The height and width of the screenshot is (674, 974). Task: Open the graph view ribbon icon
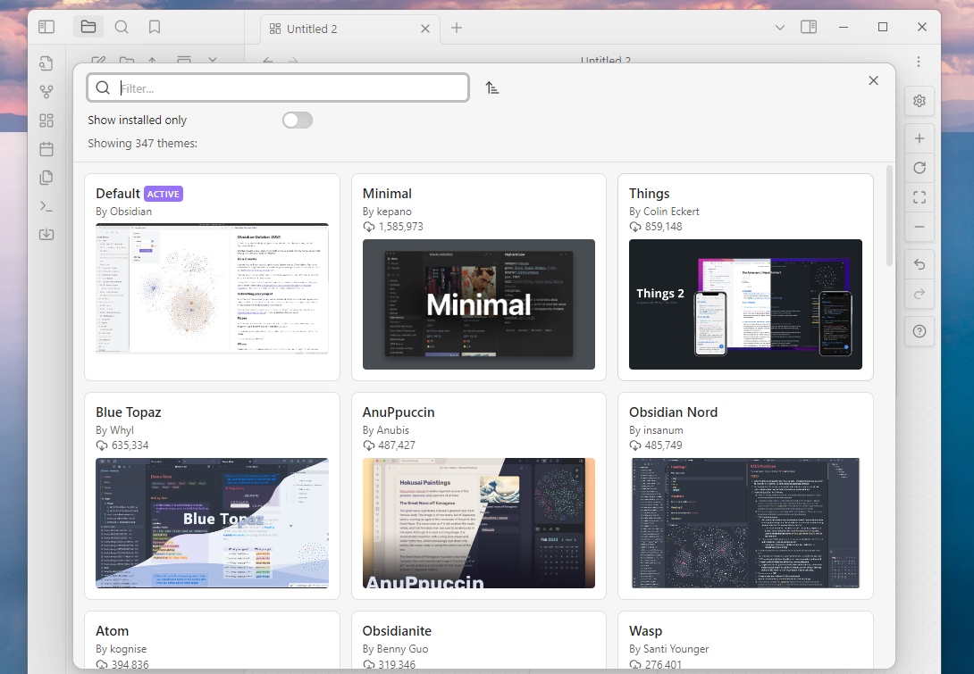pyautogui.click(x=46, y=92)
